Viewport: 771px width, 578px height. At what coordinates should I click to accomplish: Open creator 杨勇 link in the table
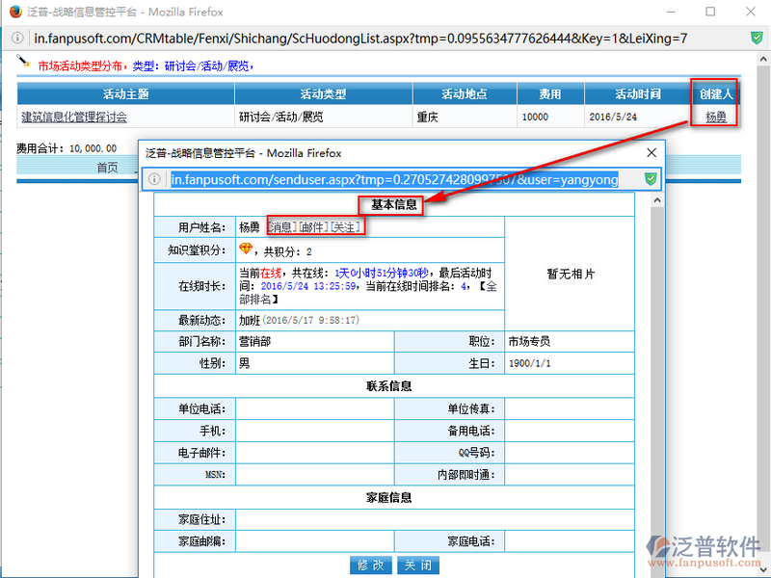click(x=715, y=117)
